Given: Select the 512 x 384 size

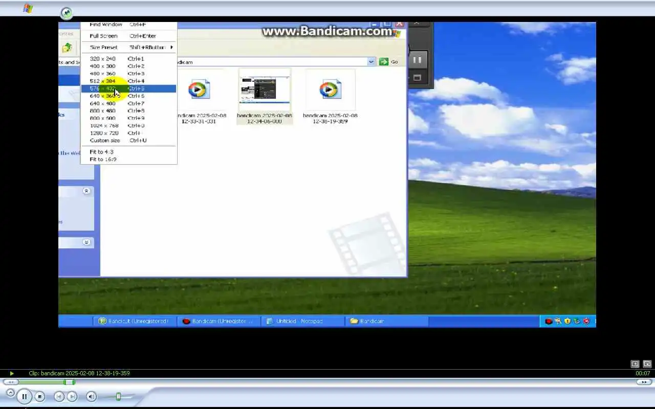Looking at the screenshot, I should point(128,81).
